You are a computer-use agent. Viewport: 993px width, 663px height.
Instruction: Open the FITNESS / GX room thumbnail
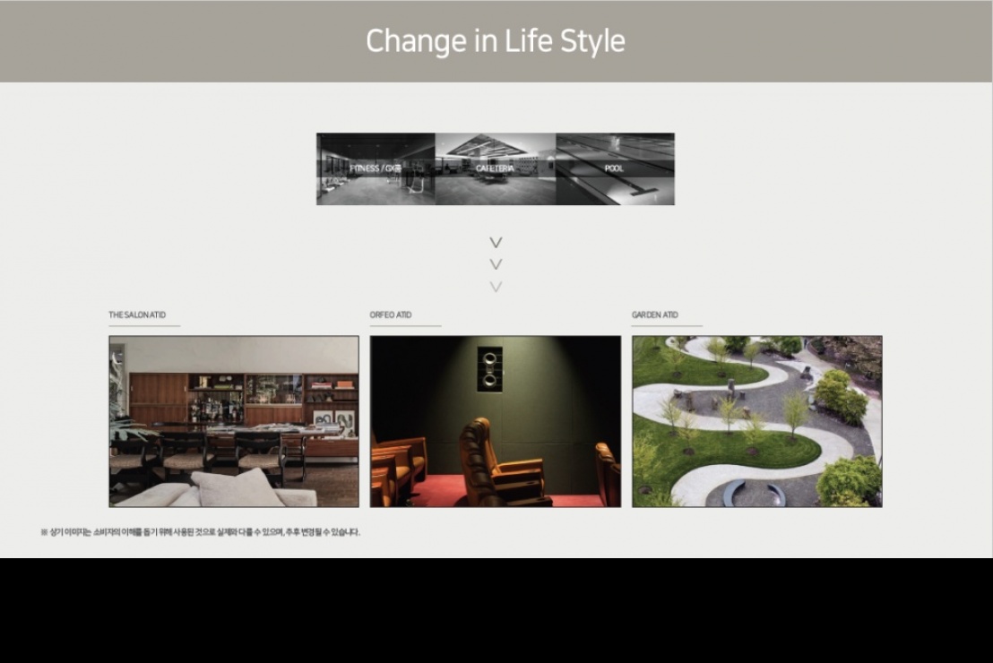[x=376, y=168]
